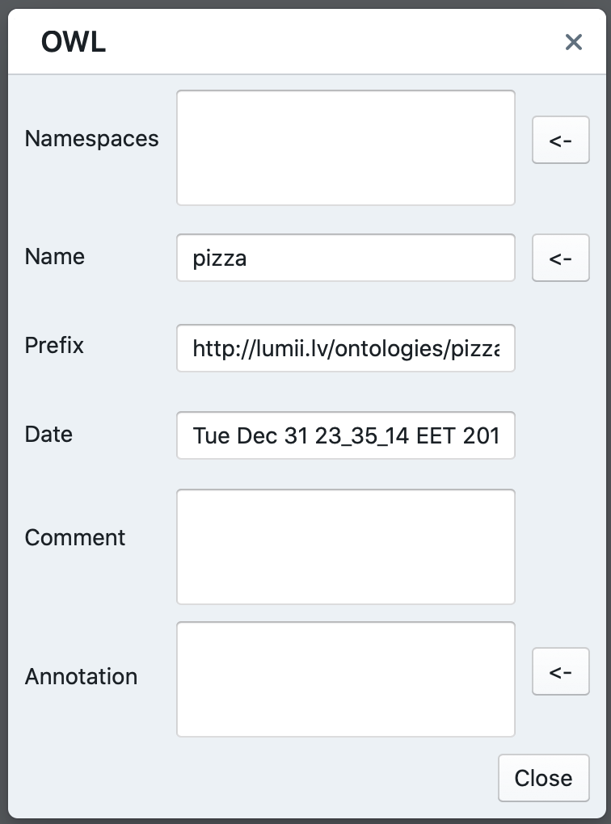The image size is (611, 824).
Task: Click the Prefix label
Action: (54, 345)
